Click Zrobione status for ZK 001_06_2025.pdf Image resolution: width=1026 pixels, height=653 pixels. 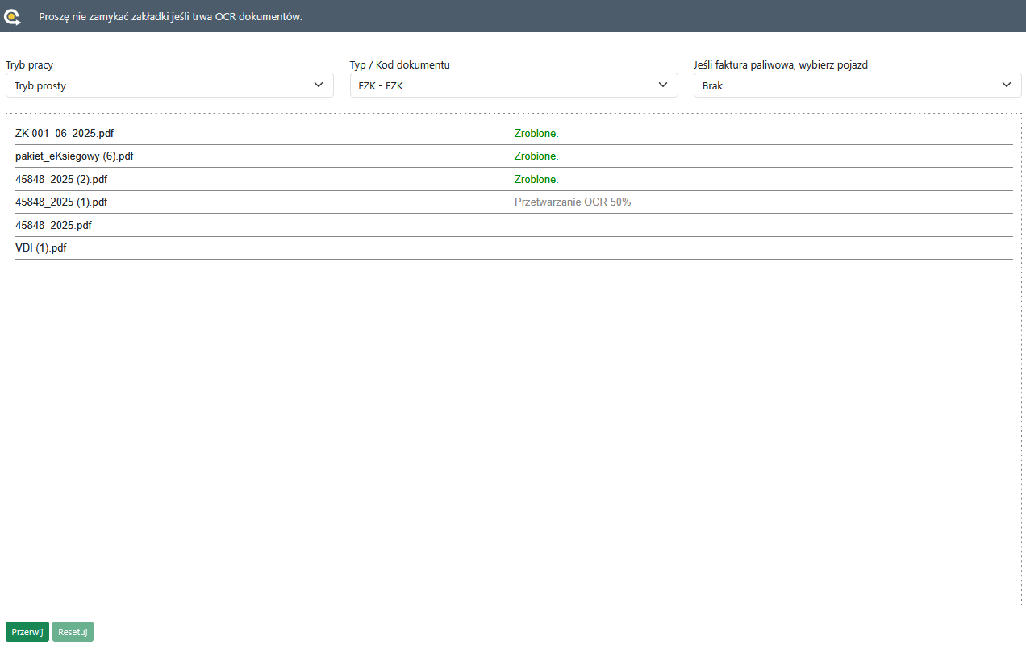(x=536, y=133)
